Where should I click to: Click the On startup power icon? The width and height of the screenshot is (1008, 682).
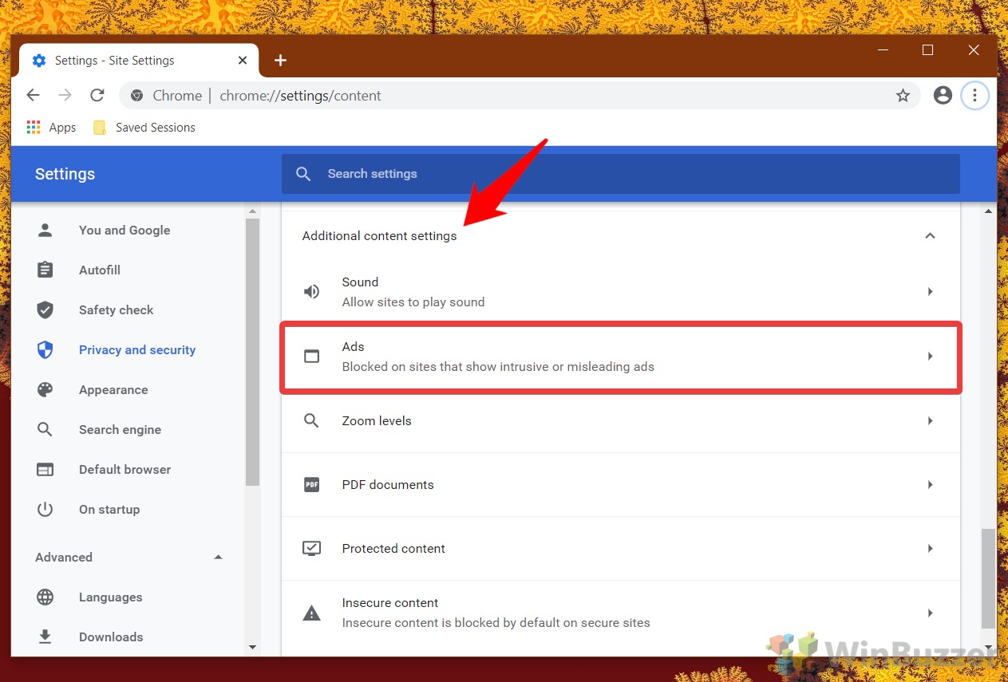pos(45,509)
